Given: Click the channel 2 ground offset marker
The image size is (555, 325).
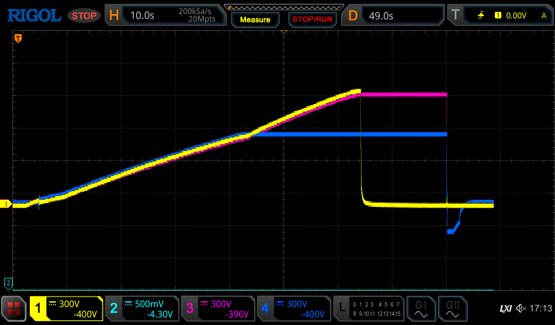Looking at the screenshot, I should tap(8, 282).
